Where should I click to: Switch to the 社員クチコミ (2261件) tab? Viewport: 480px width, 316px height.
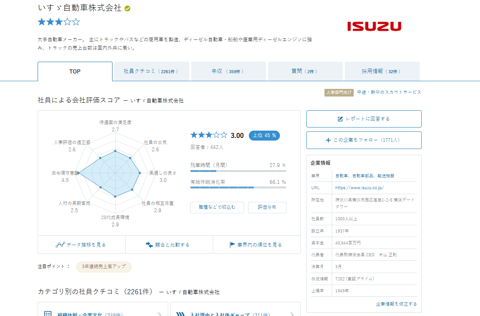pyautogui.click(x=152, y=72)
